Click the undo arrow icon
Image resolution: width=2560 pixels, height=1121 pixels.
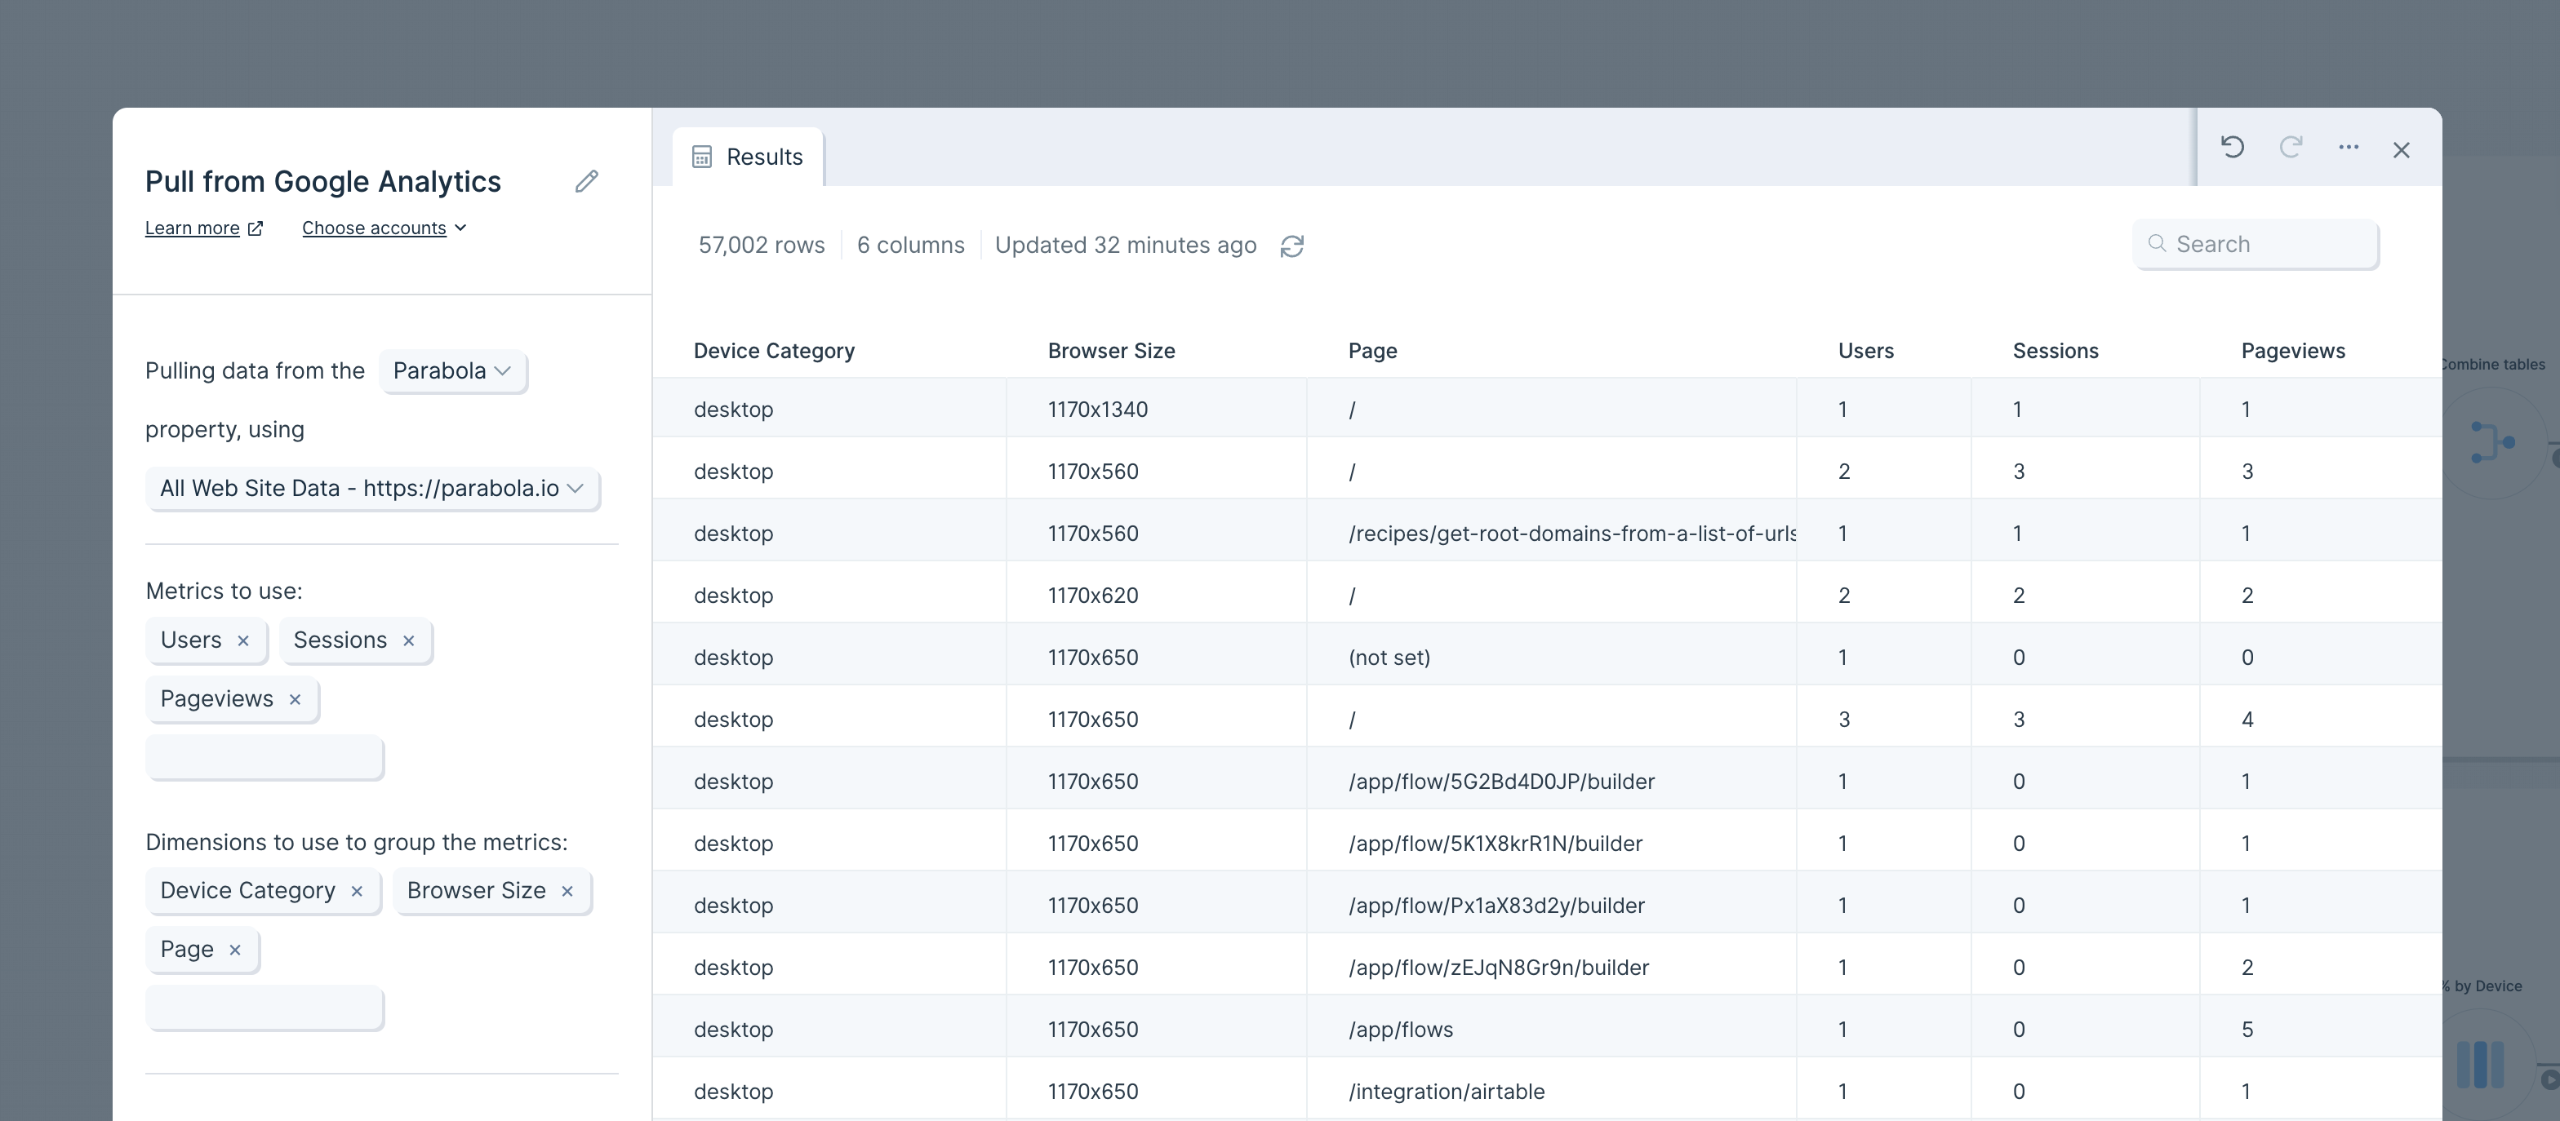2232,148
